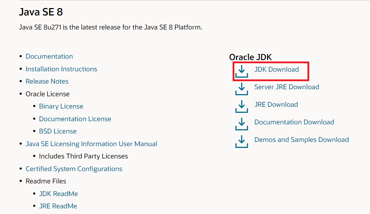Click the Oracle JDK heading
Viewport: 370px width, 214px height.
(x=251, y=57)
